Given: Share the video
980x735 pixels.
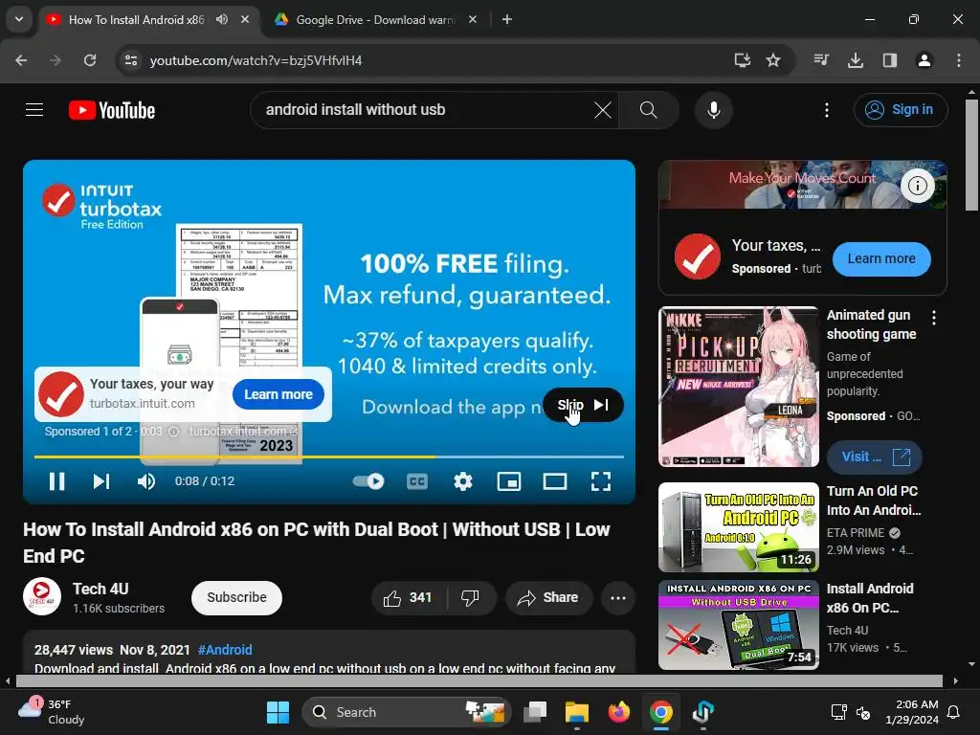Looking at the screenshot, I should coord(547,598).
